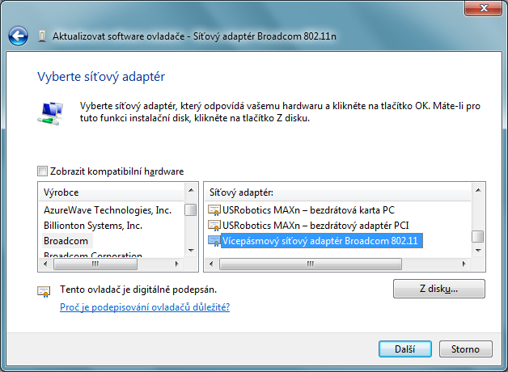Select USRobotics MAXn bezdrátový adaptér PCI
The width and height of the screenshot is (508, 372).
click(315, 226)
